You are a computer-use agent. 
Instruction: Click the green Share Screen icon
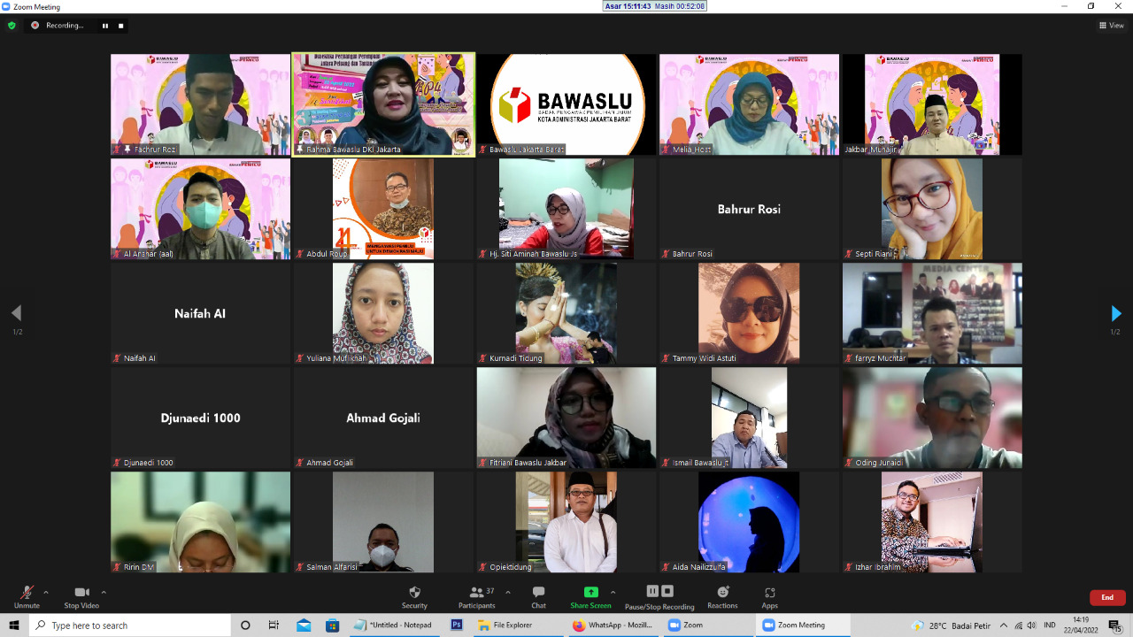pyautogui.click(x=590, y=592)
